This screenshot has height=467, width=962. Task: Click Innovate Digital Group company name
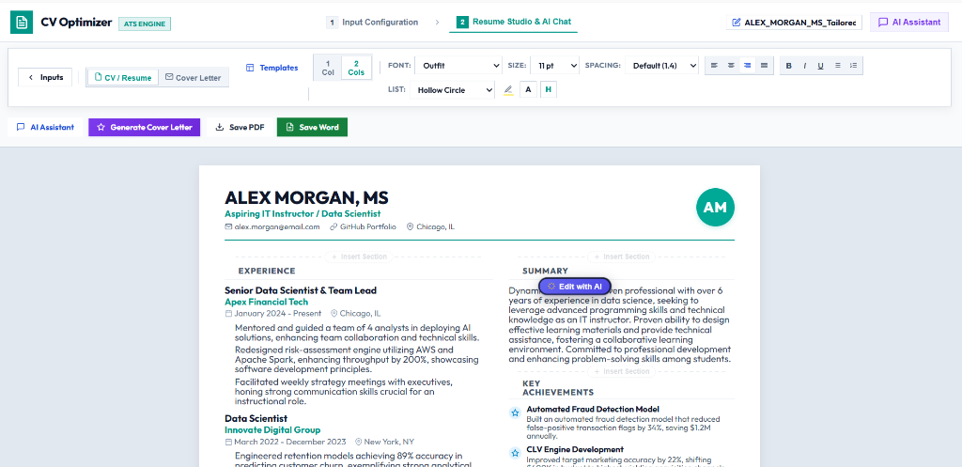point(272,430)
